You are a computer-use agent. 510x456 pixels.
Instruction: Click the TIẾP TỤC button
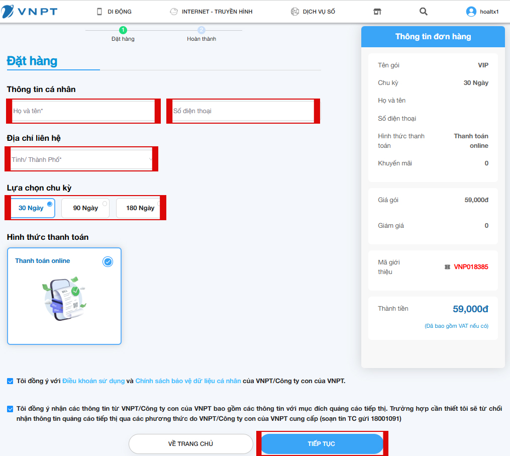(322, 443)
